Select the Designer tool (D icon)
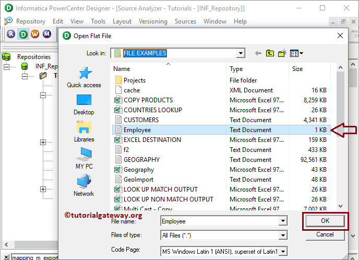The height and width of the screenshot is (260, 359). (x=23, y=34)
